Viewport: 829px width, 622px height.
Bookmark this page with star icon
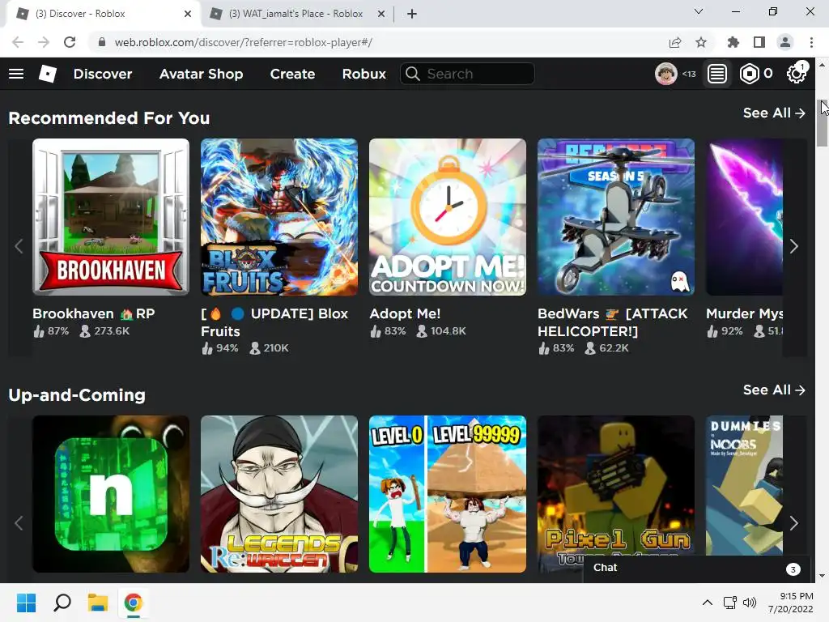pyautogui.click(x=701, y=42)
